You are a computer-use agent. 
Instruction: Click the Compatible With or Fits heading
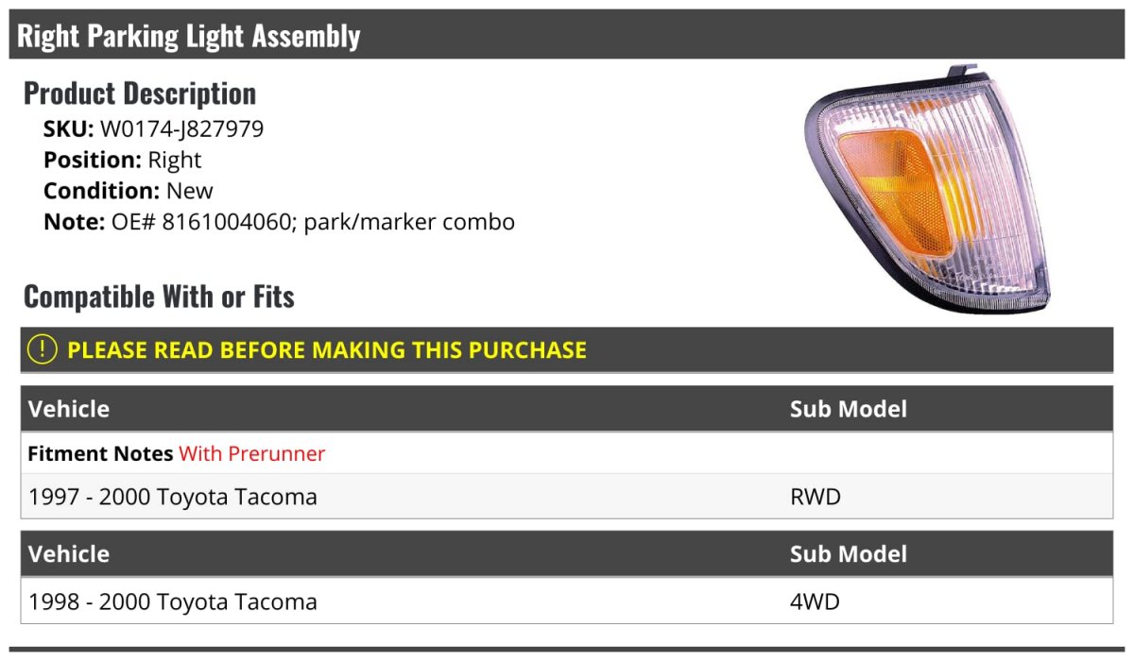[159, 297]
